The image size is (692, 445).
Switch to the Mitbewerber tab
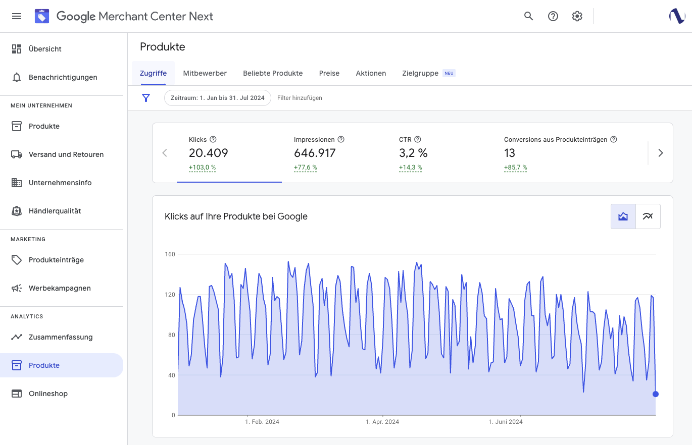coord(205,73)
